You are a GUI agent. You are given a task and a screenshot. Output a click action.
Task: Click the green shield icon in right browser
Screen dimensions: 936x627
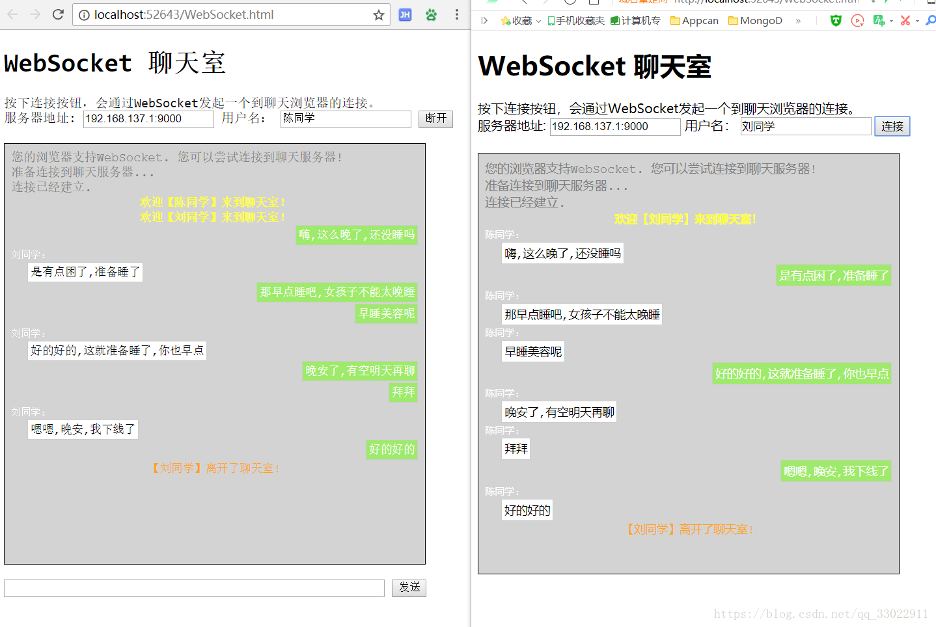836,21
